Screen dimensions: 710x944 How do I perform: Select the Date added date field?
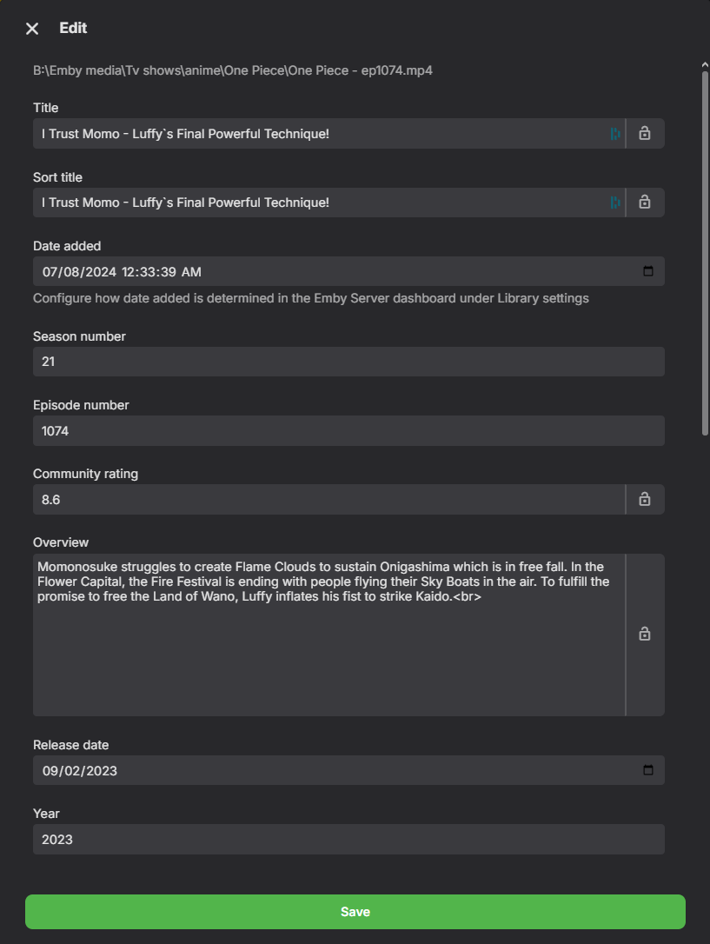tap(348, 271)
